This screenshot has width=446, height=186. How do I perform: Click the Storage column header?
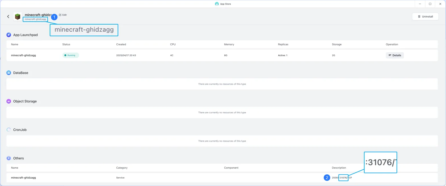(337, 44)
